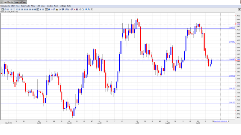Open the Time Scale menu
The image size is (241, 135).
(26, 6)
